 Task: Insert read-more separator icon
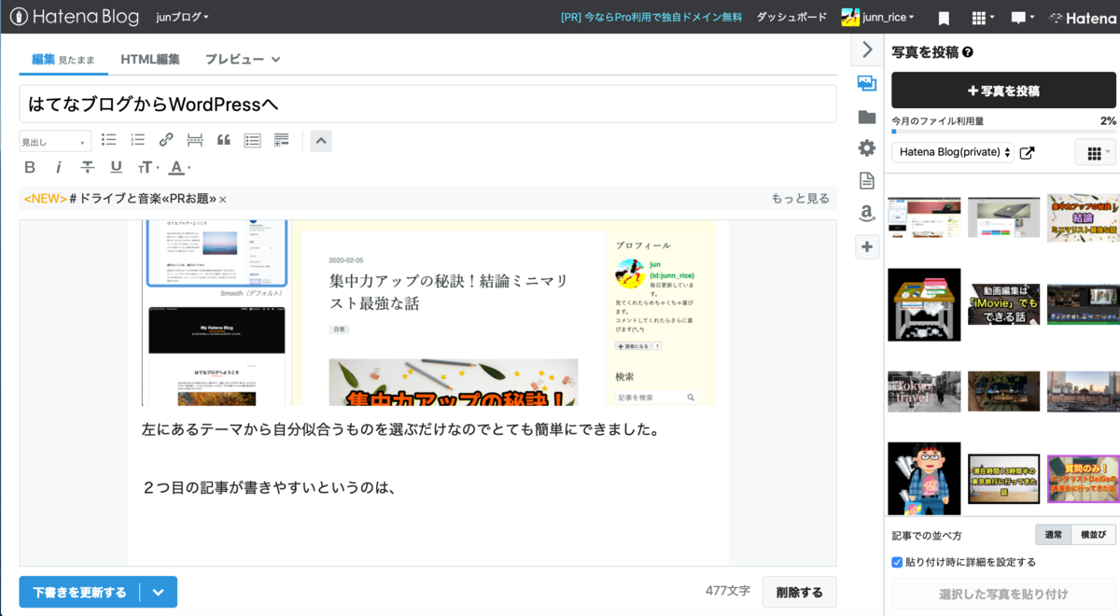pyautogui.click(x=195, y=140)
